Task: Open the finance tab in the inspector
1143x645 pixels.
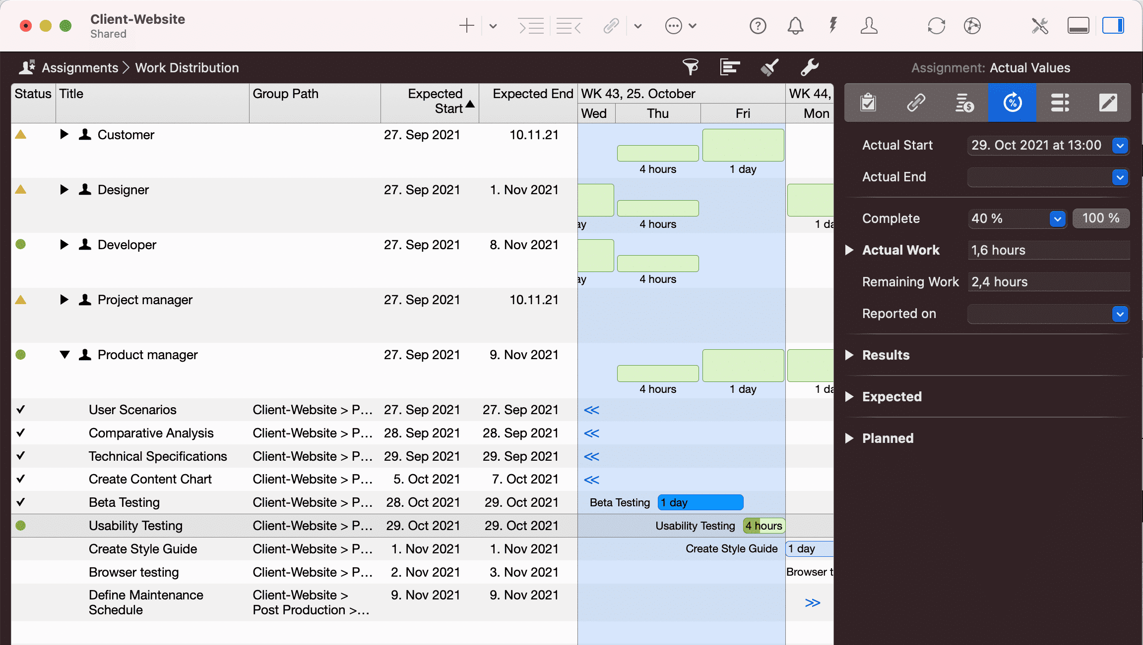Action: [963, 103]
